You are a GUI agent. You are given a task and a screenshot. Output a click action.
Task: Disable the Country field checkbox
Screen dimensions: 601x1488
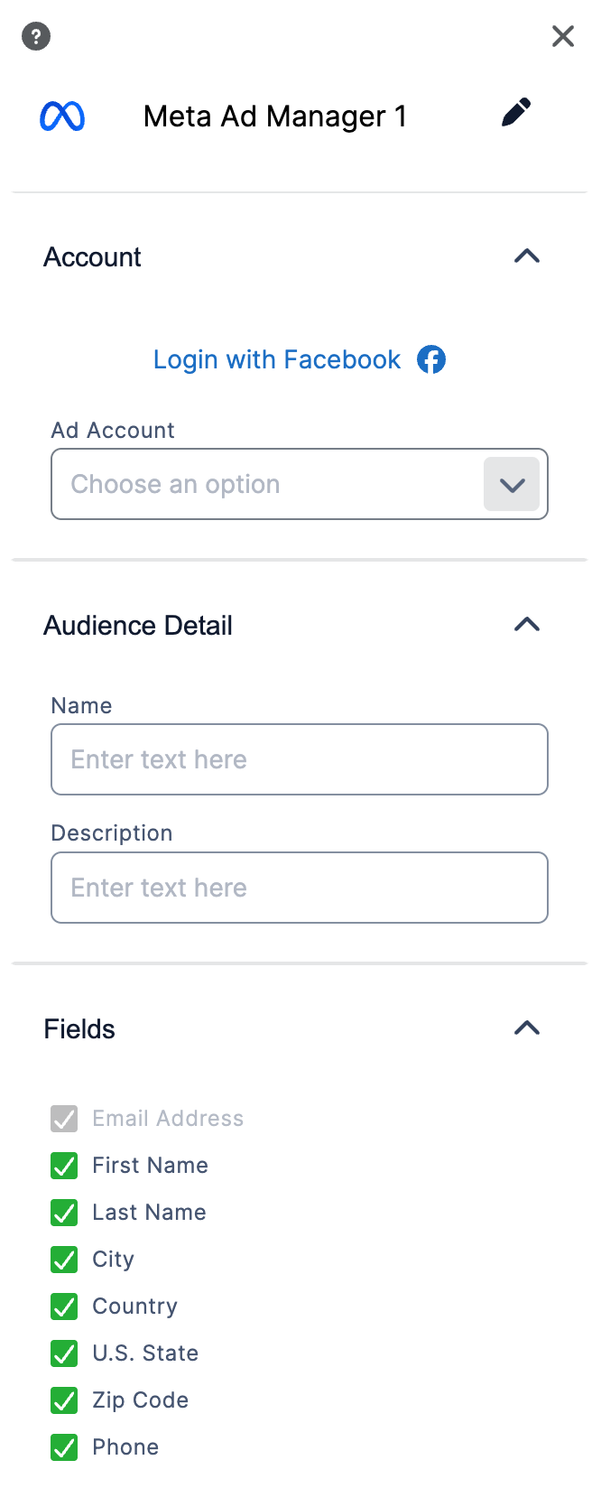coord(64,1307)
